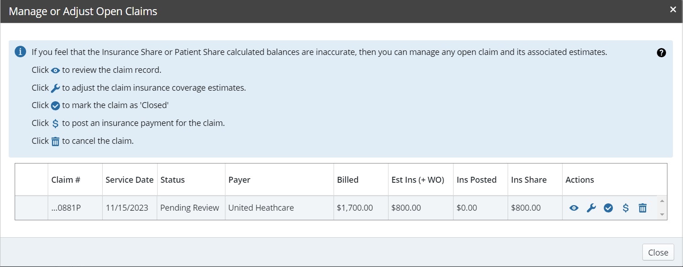Image resolution: width=683 pixels, height=267 pixels.
Task: Review the claim record using the eye icon
Action: 574,207
